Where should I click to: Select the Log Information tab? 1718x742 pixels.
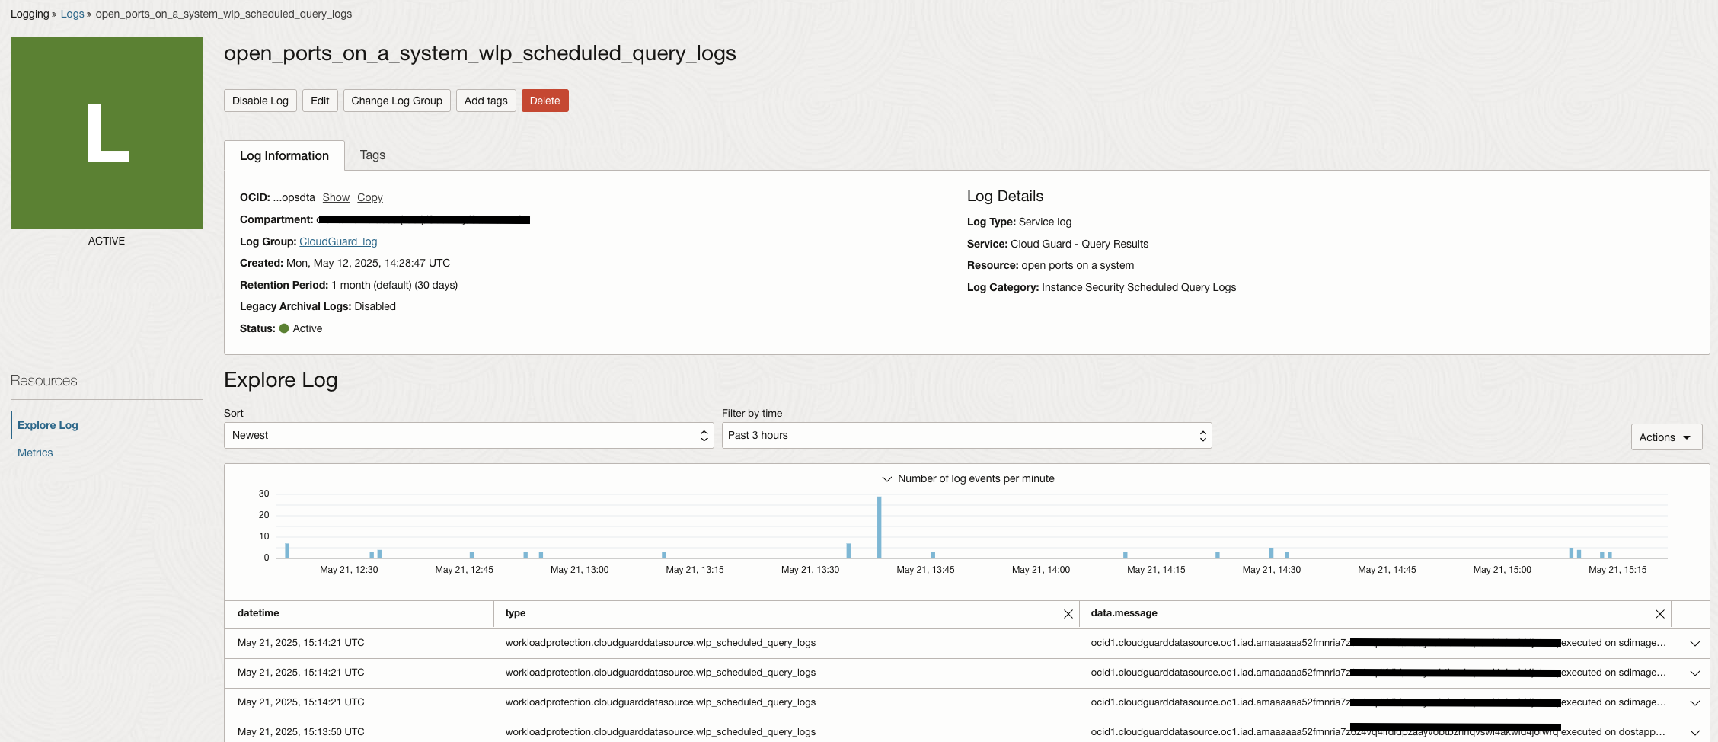pyautogui.click(x=284, y=155)
